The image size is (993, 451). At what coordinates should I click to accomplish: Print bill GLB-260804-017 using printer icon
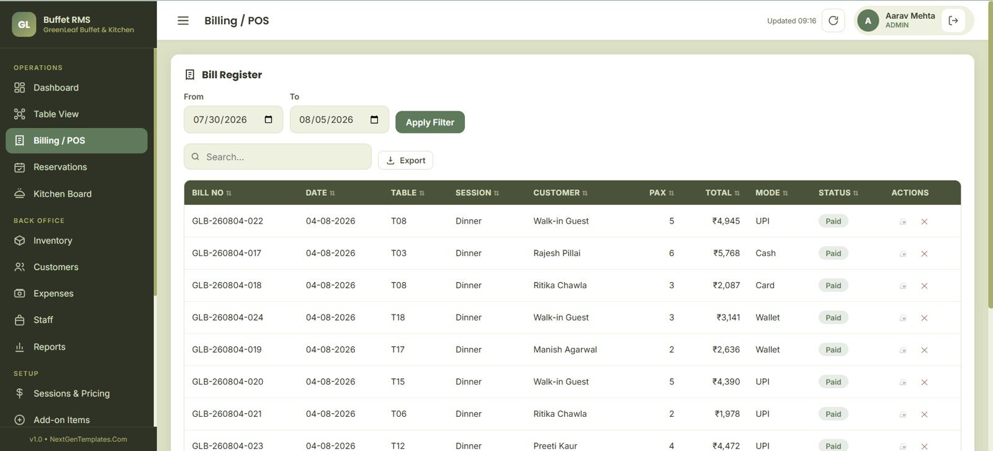(x=903, y=253)
